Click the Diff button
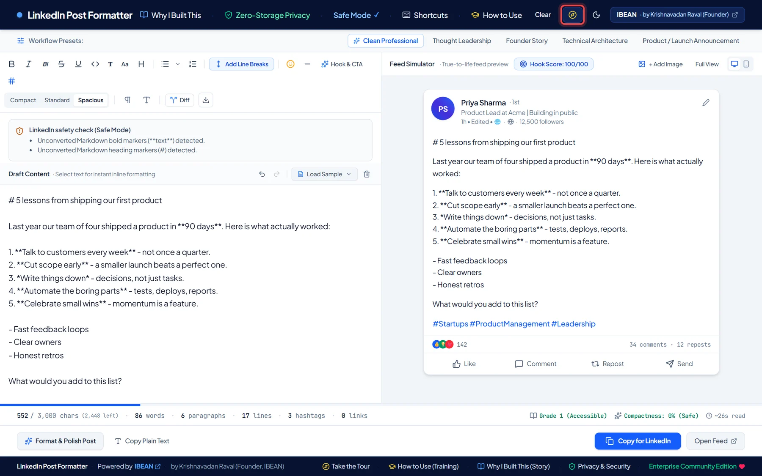The height and width of the screenshot is (476, 762). 179,100
